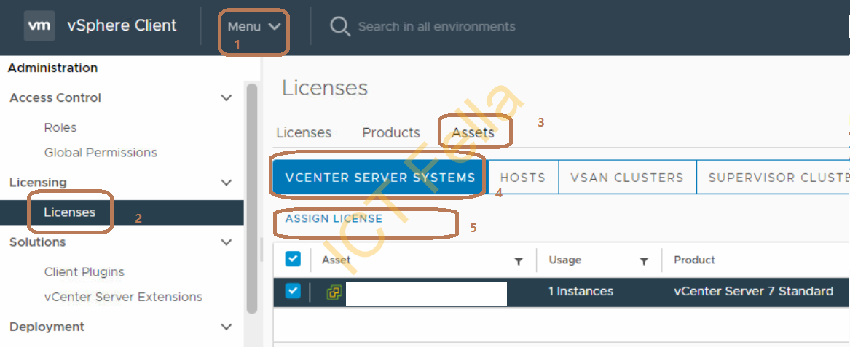The height and width of the screenshot is (347, 850).
Task: Open Client Plugins in the sidebar
Action: point(84,272)
